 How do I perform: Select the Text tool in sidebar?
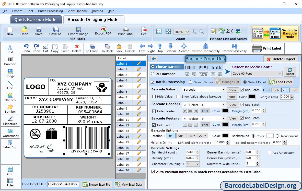click(10, 49)
